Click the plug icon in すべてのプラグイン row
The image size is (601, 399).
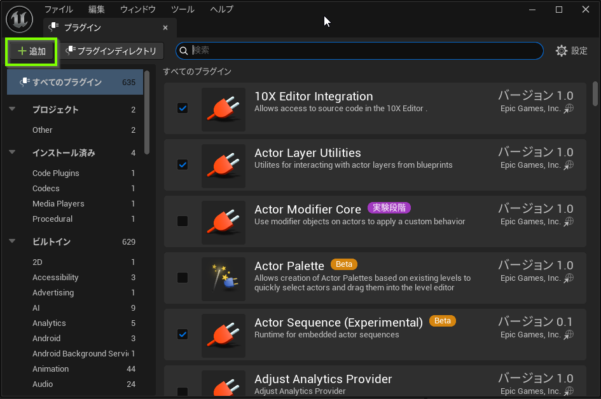(25, 81)
